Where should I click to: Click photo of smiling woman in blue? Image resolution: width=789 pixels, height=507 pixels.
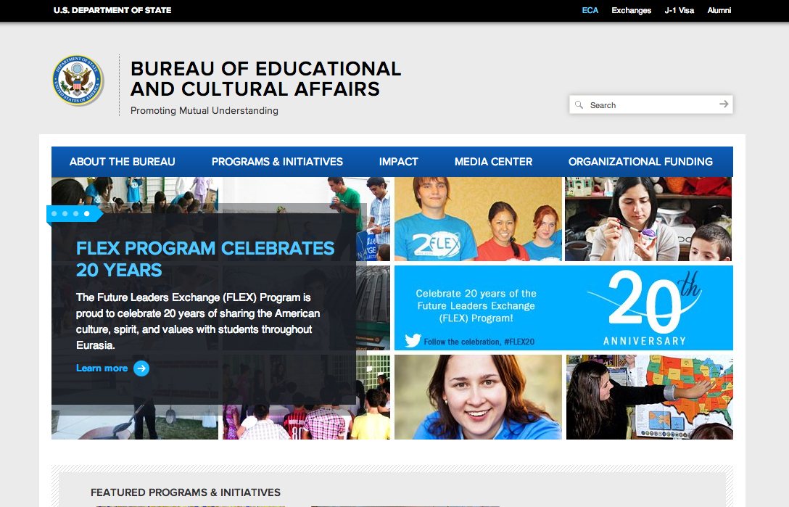[478, 397]
